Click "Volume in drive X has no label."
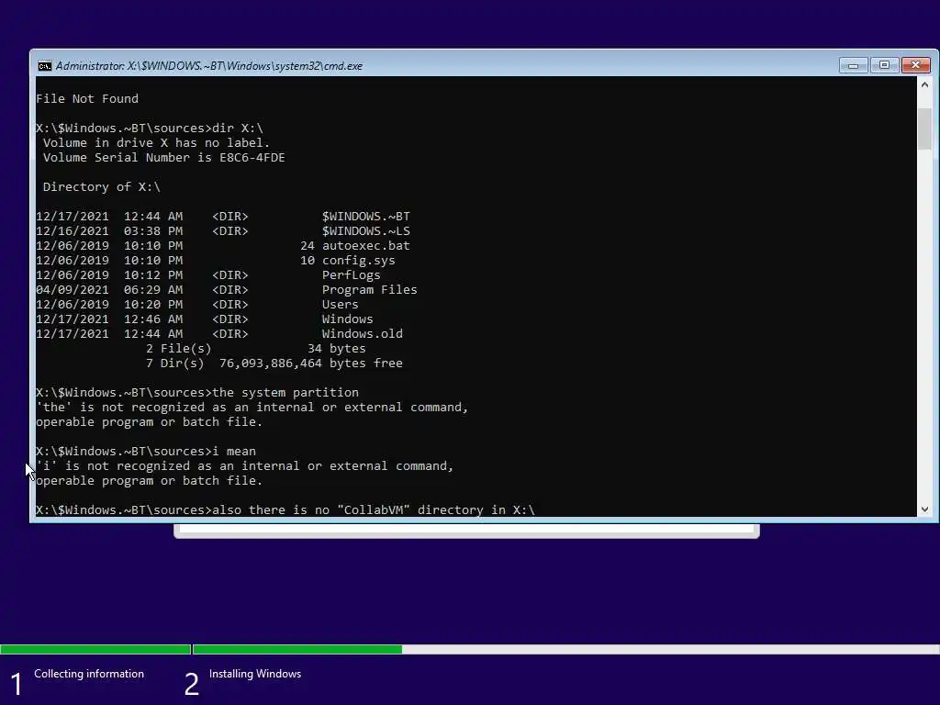This screenshot has height=705, width=940. click(x=156, y=142)
